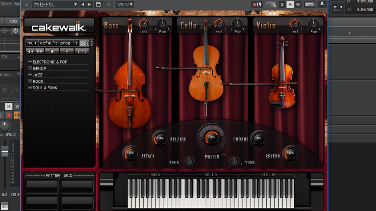Click the default.prog program name field
The image size is (376, 211).
[56, 43]
